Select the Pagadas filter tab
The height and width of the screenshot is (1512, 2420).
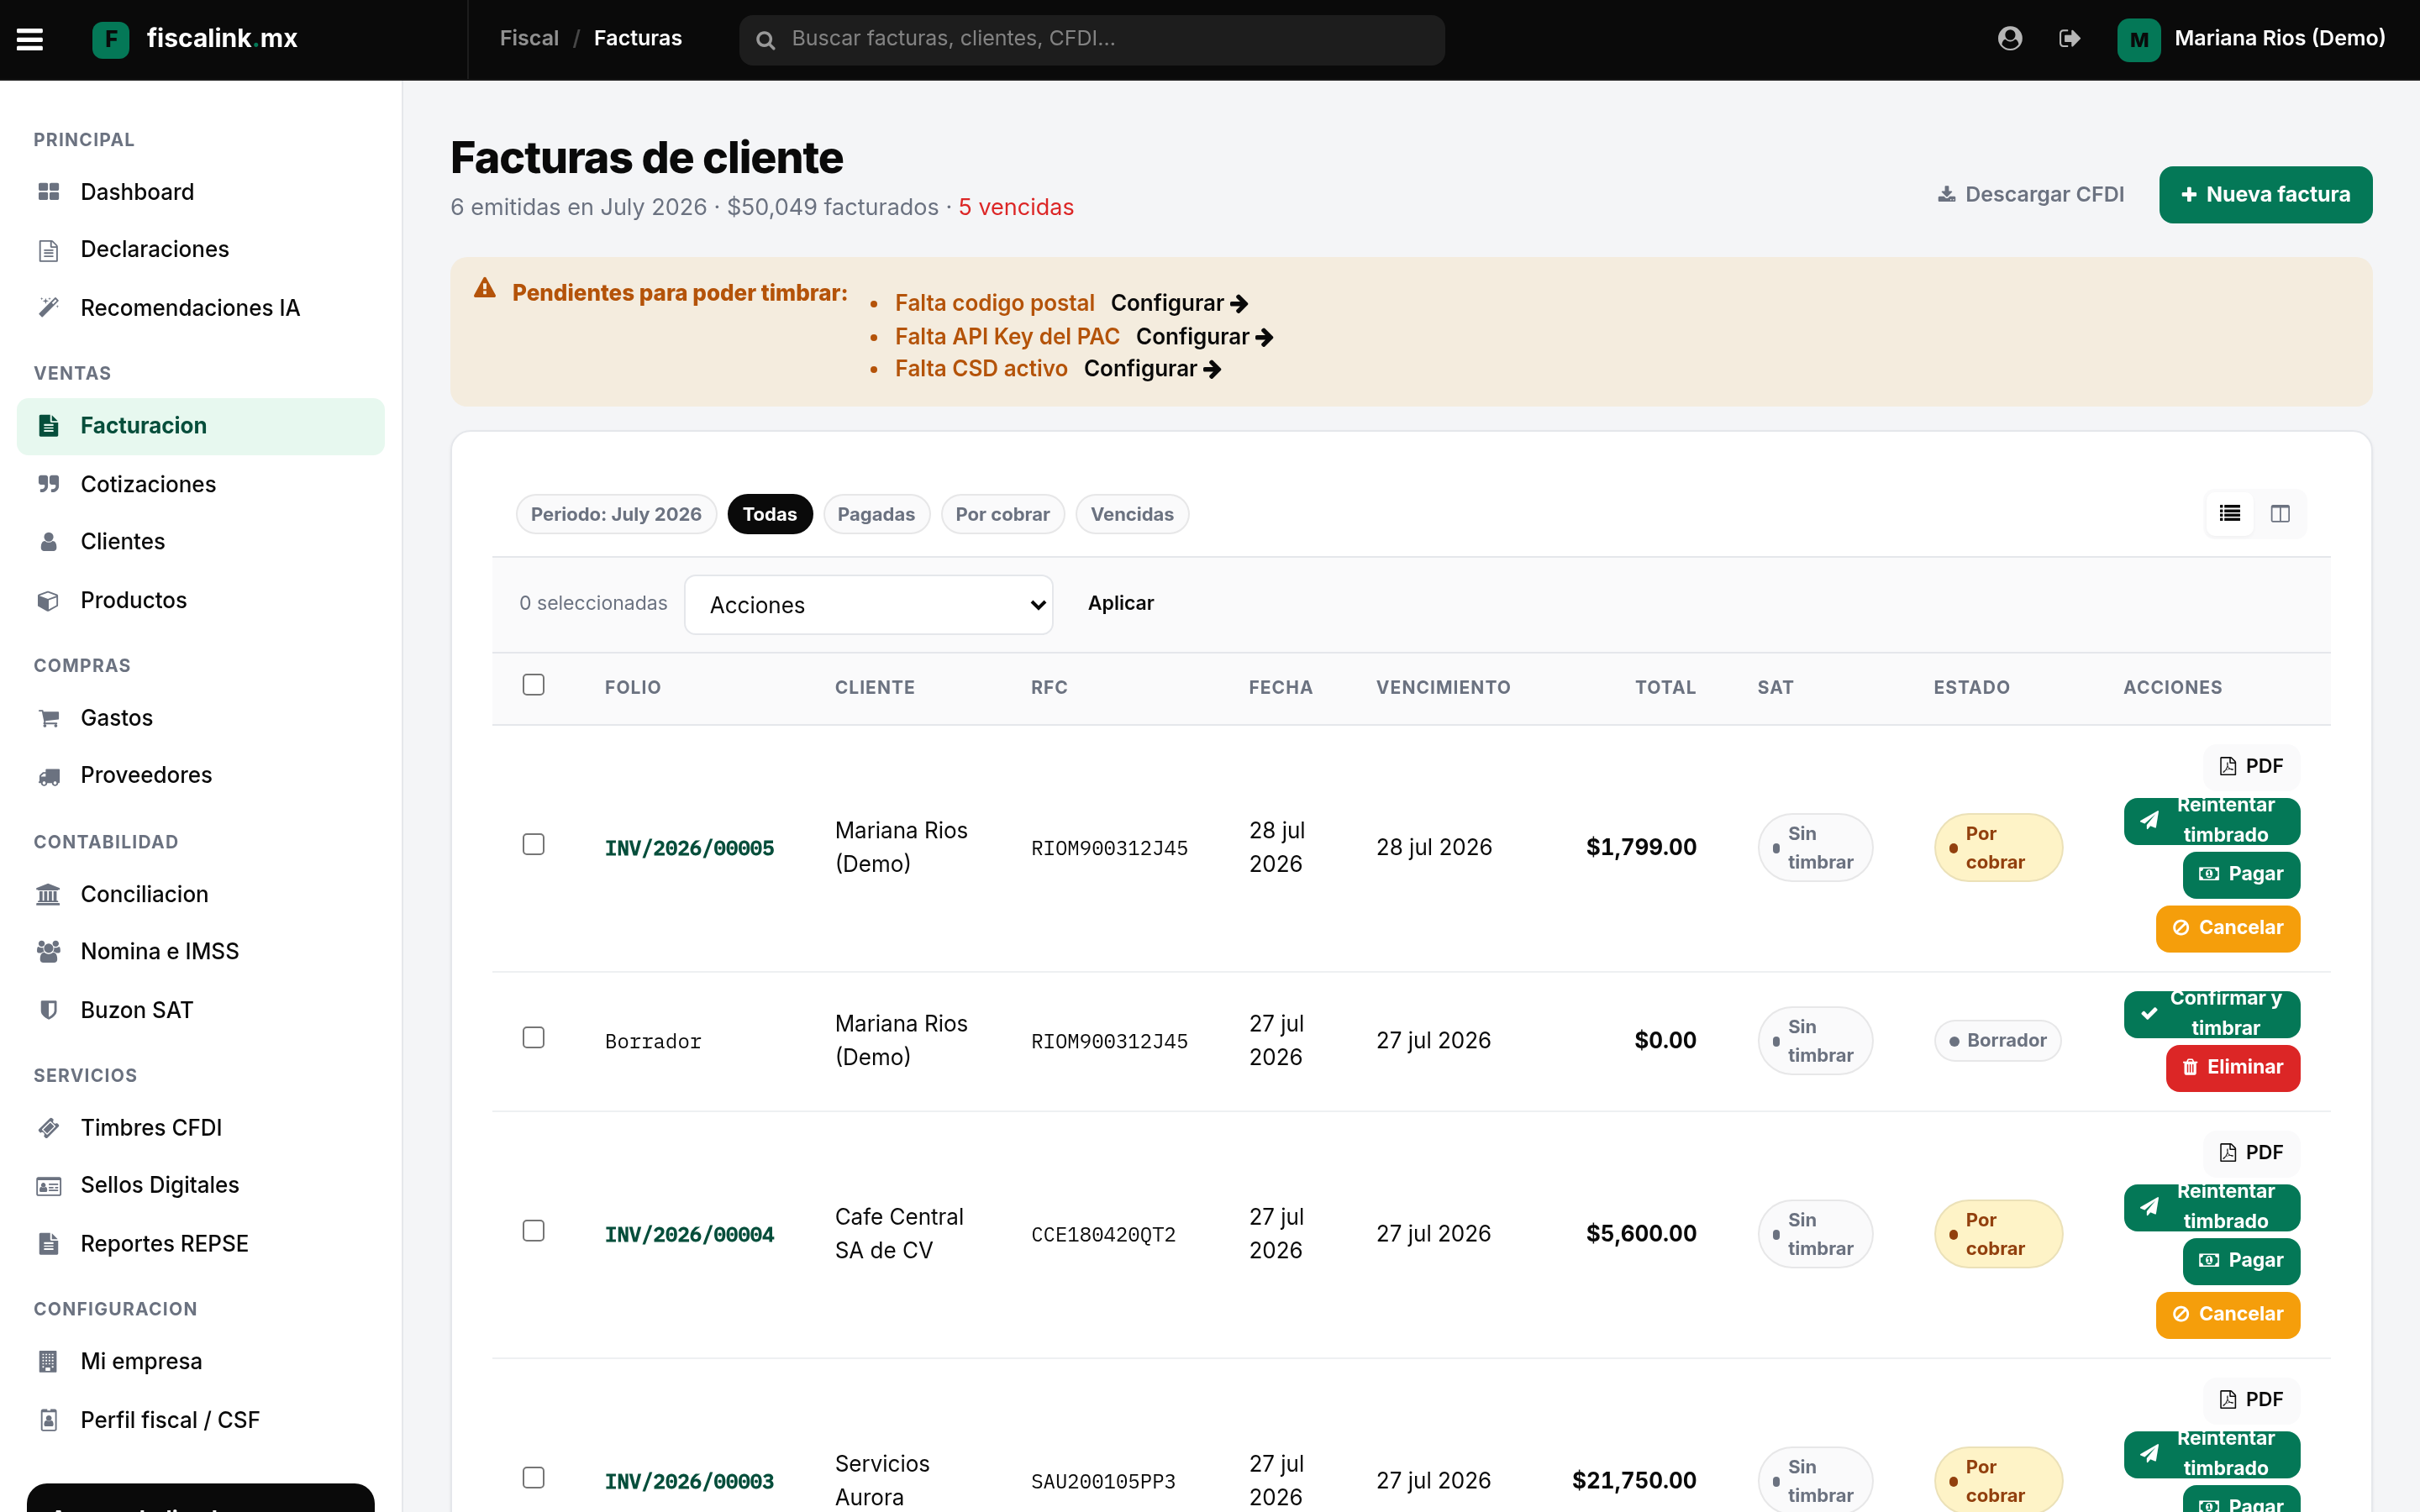pos(876,514)
